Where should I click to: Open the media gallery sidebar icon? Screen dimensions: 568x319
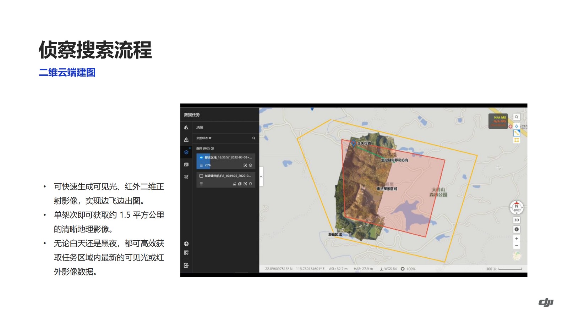coord(186,164)
